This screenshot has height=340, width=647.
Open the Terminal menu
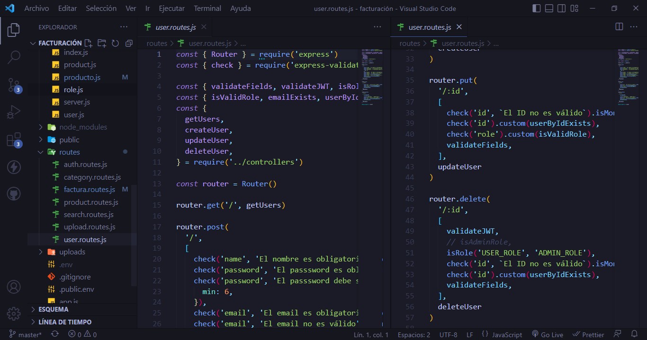tap(207, 8)
